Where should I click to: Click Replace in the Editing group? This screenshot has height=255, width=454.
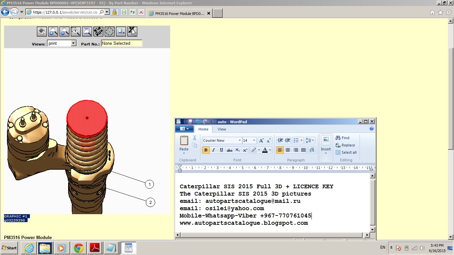[x=345, y=145]
